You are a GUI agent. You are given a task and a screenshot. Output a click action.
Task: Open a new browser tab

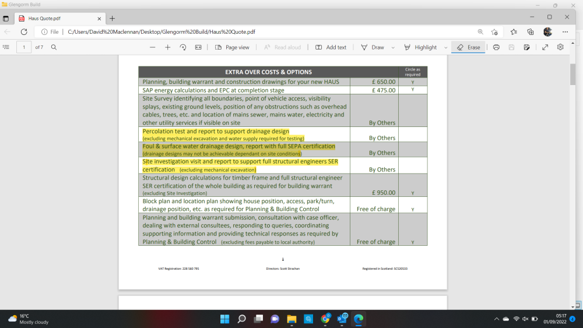[x=113, y=18]
